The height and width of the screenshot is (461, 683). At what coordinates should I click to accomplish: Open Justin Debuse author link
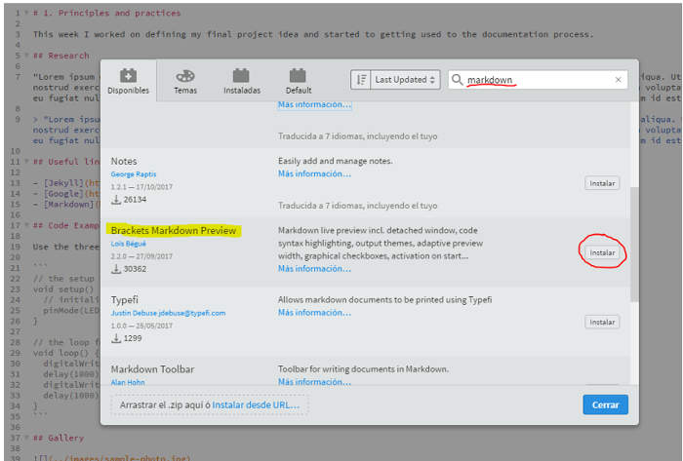[168, 313]
